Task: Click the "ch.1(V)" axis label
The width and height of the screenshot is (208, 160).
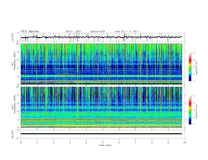Action: point(13,37)
